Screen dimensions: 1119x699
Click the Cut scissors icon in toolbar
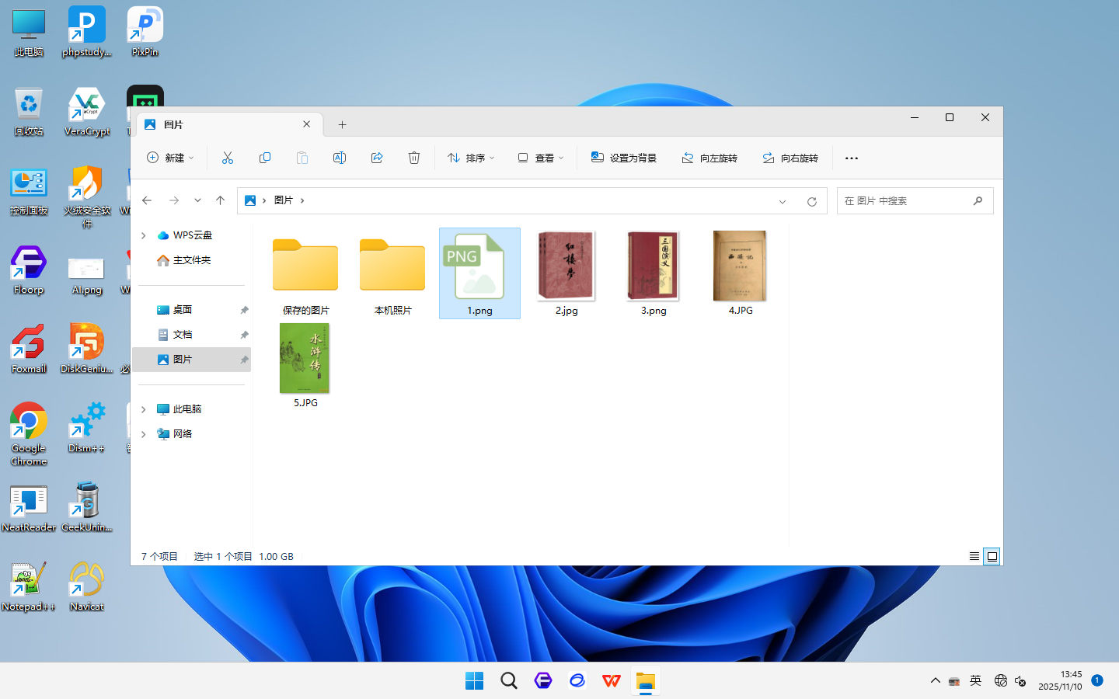tap(228, 158)
